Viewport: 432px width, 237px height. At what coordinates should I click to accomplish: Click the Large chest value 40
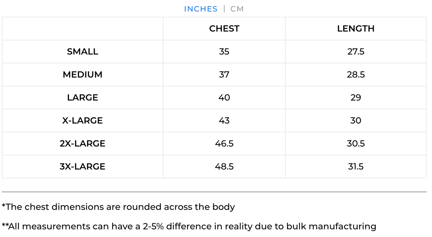[224, 98]
